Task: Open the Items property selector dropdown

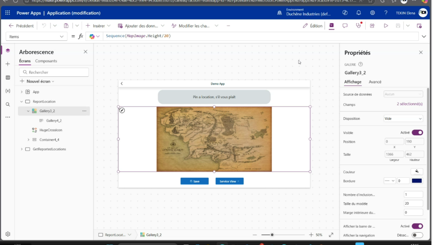Action: point(36,36)
